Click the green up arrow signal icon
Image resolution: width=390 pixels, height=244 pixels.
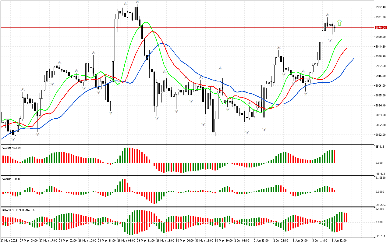[x=339, y=23]
